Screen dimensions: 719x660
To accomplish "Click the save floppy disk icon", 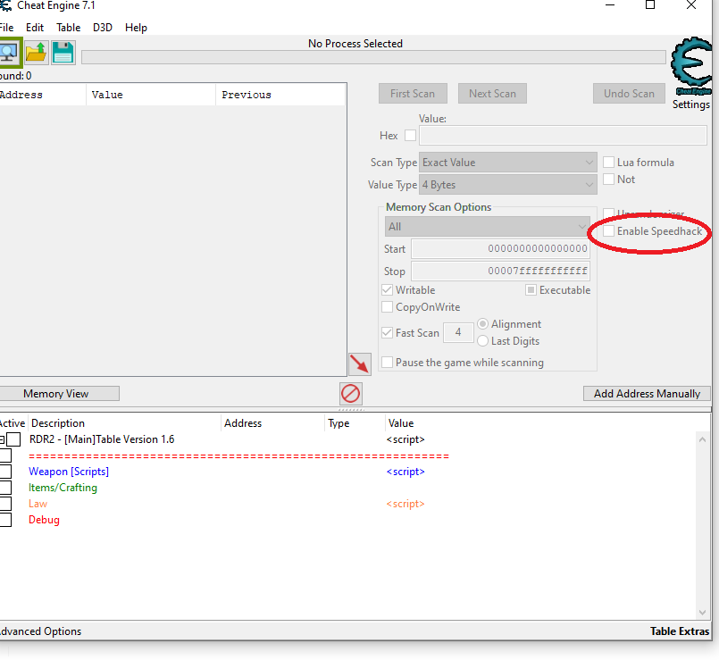I will click(x=63, y=53).
